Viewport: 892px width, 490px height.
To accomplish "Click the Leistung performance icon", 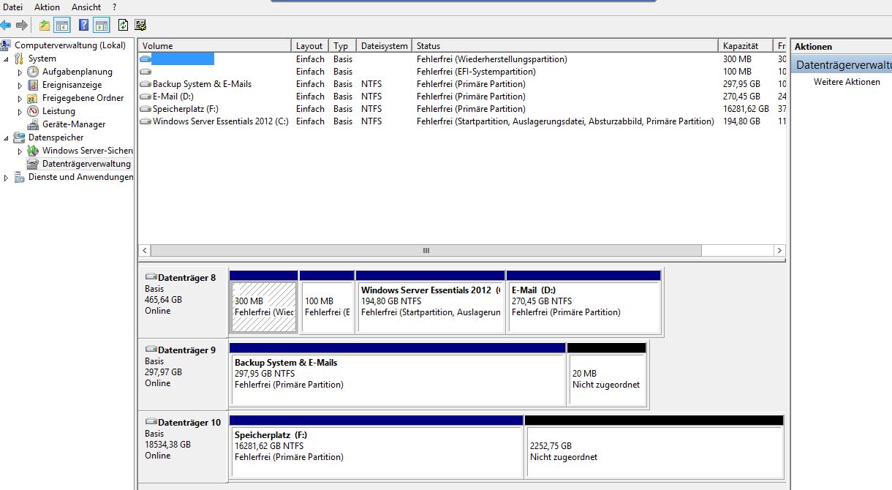I will tap(33, 111).
